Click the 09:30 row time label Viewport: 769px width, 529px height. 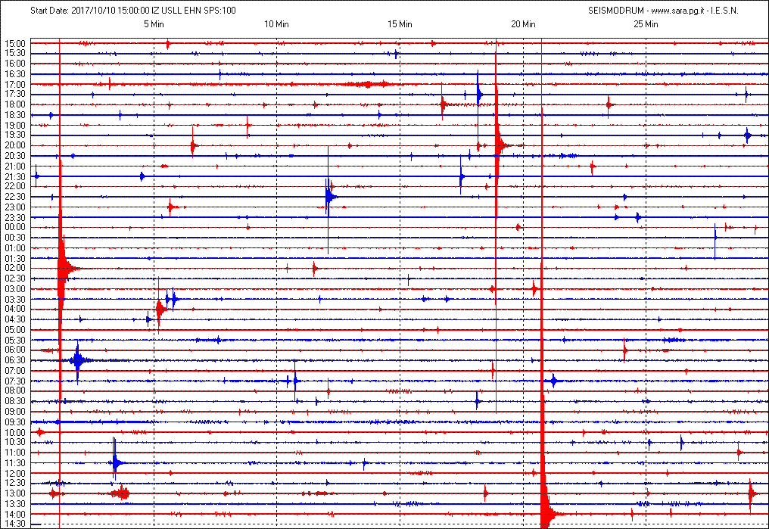coord(15,422)
